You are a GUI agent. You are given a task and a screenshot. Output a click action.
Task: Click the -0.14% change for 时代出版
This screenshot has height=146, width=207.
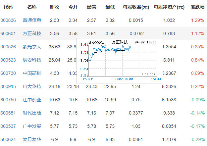click(x=197, y=113)
